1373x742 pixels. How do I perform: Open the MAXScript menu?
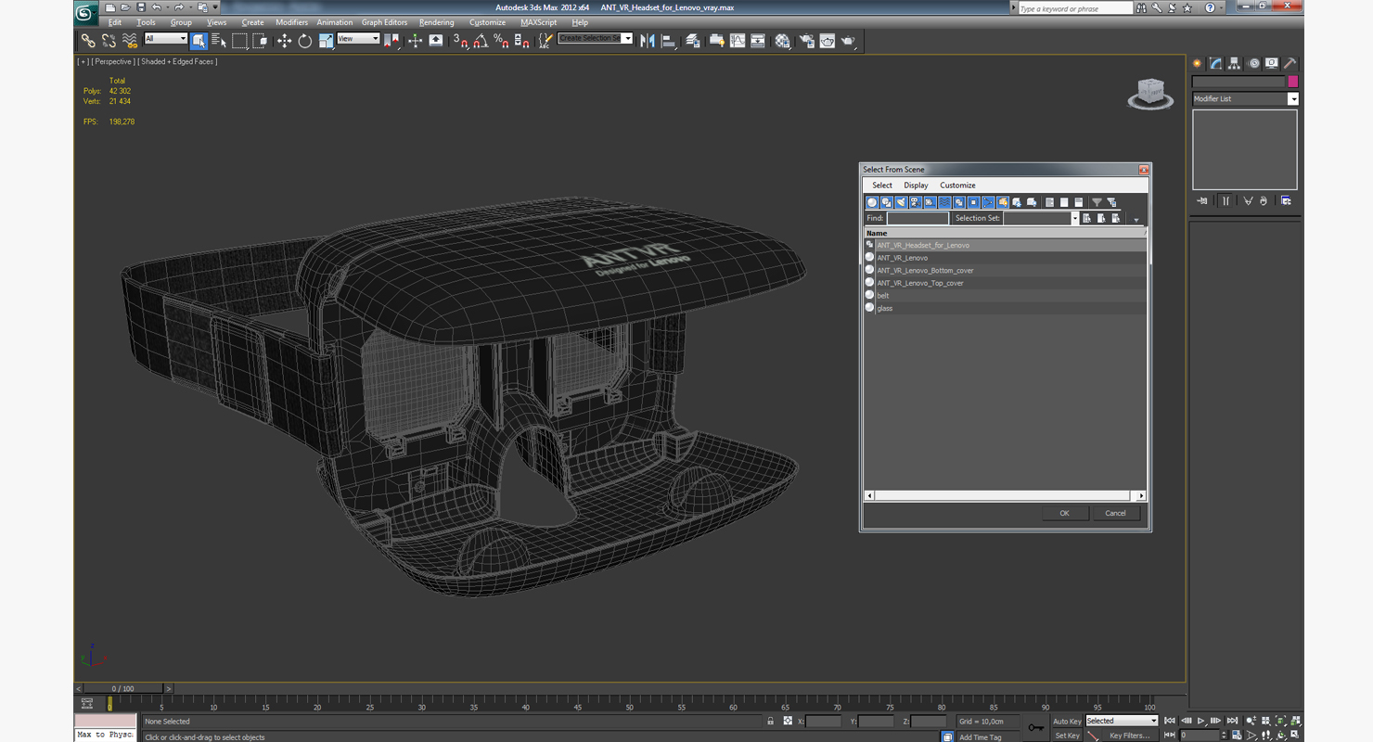[539, 22]
